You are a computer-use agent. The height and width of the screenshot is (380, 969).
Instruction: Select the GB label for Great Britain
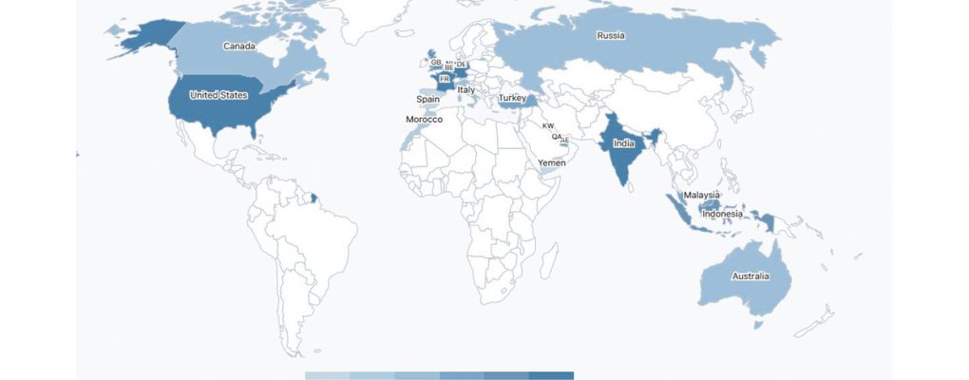tap(436, 63)
